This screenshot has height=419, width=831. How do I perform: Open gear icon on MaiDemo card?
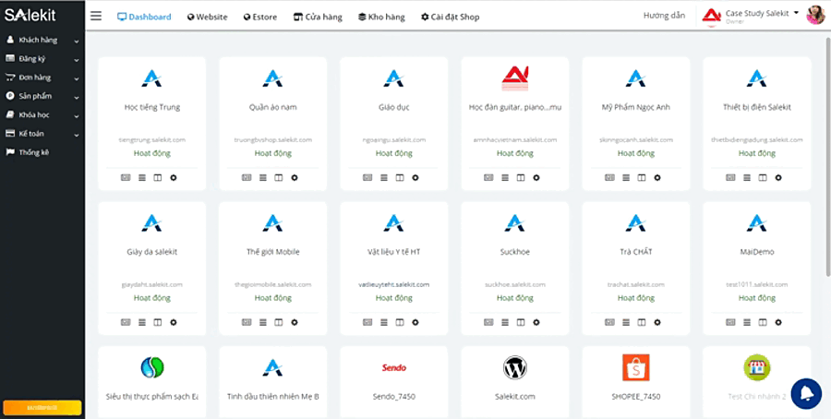tap(778, 322)
